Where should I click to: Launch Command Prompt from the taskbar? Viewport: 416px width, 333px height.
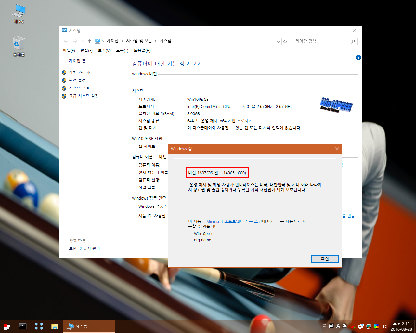23,326
